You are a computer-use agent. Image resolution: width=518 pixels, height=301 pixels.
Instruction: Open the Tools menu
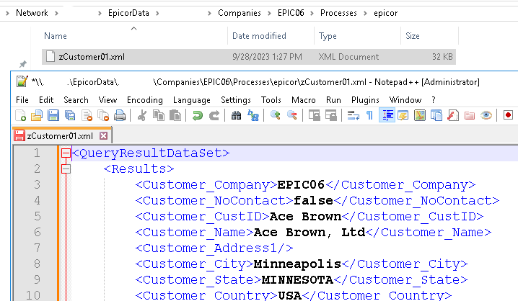coord(271,100)
